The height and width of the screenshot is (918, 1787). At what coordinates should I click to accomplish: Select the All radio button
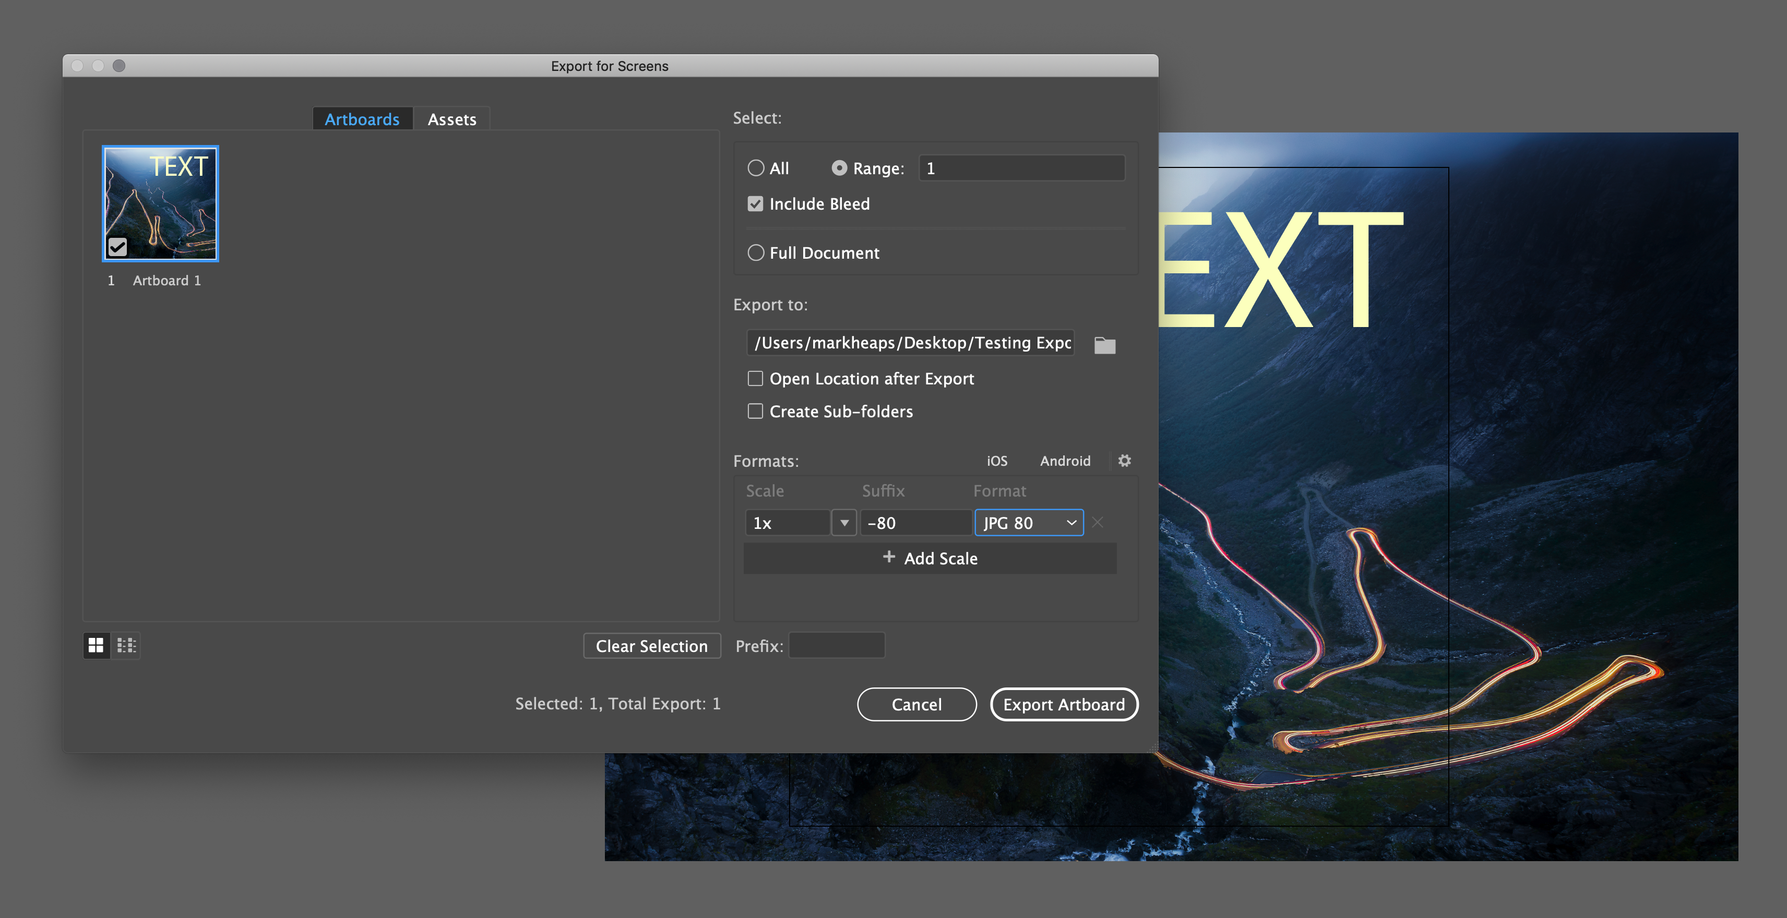tap(755, 167)
